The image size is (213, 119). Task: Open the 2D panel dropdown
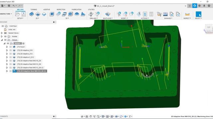(x=37, y=18)
